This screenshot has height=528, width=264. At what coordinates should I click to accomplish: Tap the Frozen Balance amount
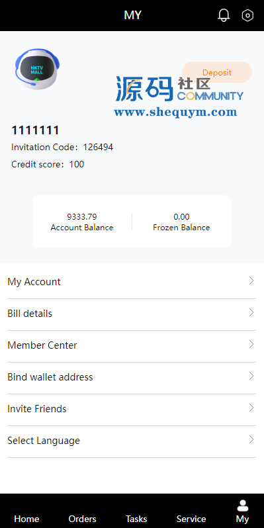coord(181,216)
